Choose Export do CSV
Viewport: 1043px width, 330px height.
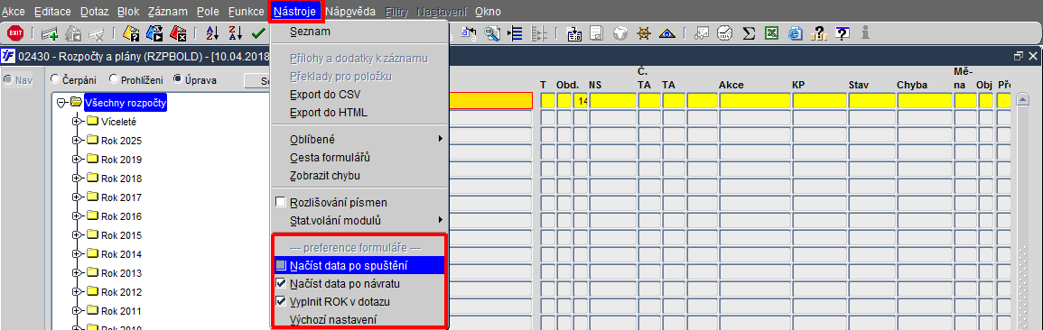coord(360,95)
